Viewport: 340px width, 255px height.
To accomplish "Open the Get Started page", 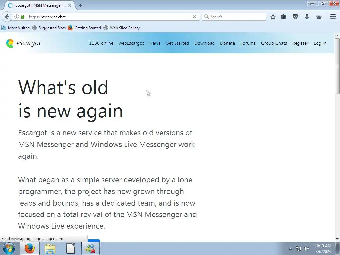I will point(177,43).
